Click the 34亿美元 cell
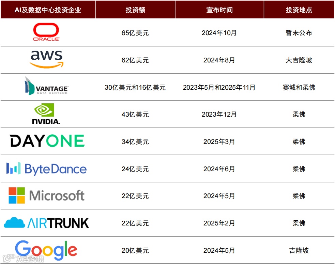The width and height of the screenshot is (335, 265). tap(135, 142)
